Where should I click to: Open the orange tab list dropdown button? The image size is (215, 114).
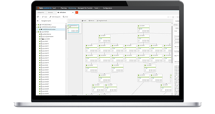click(77, 12)
